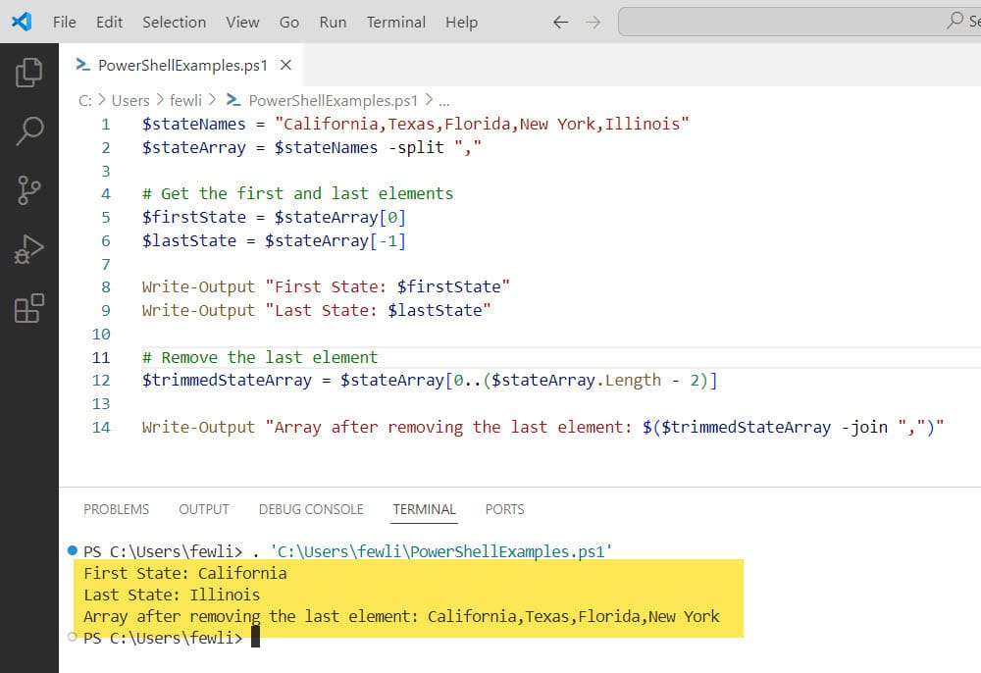The height and width of the screenshot is (673, 981).
Task: Switch to the PORTS tab
Action: [504, 509]
